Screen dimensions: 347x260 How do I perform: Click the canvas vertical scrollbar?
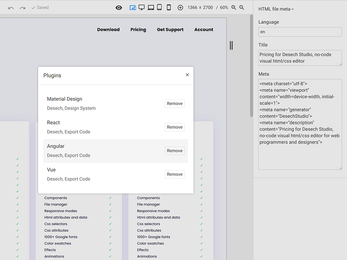tap(252, 66)
